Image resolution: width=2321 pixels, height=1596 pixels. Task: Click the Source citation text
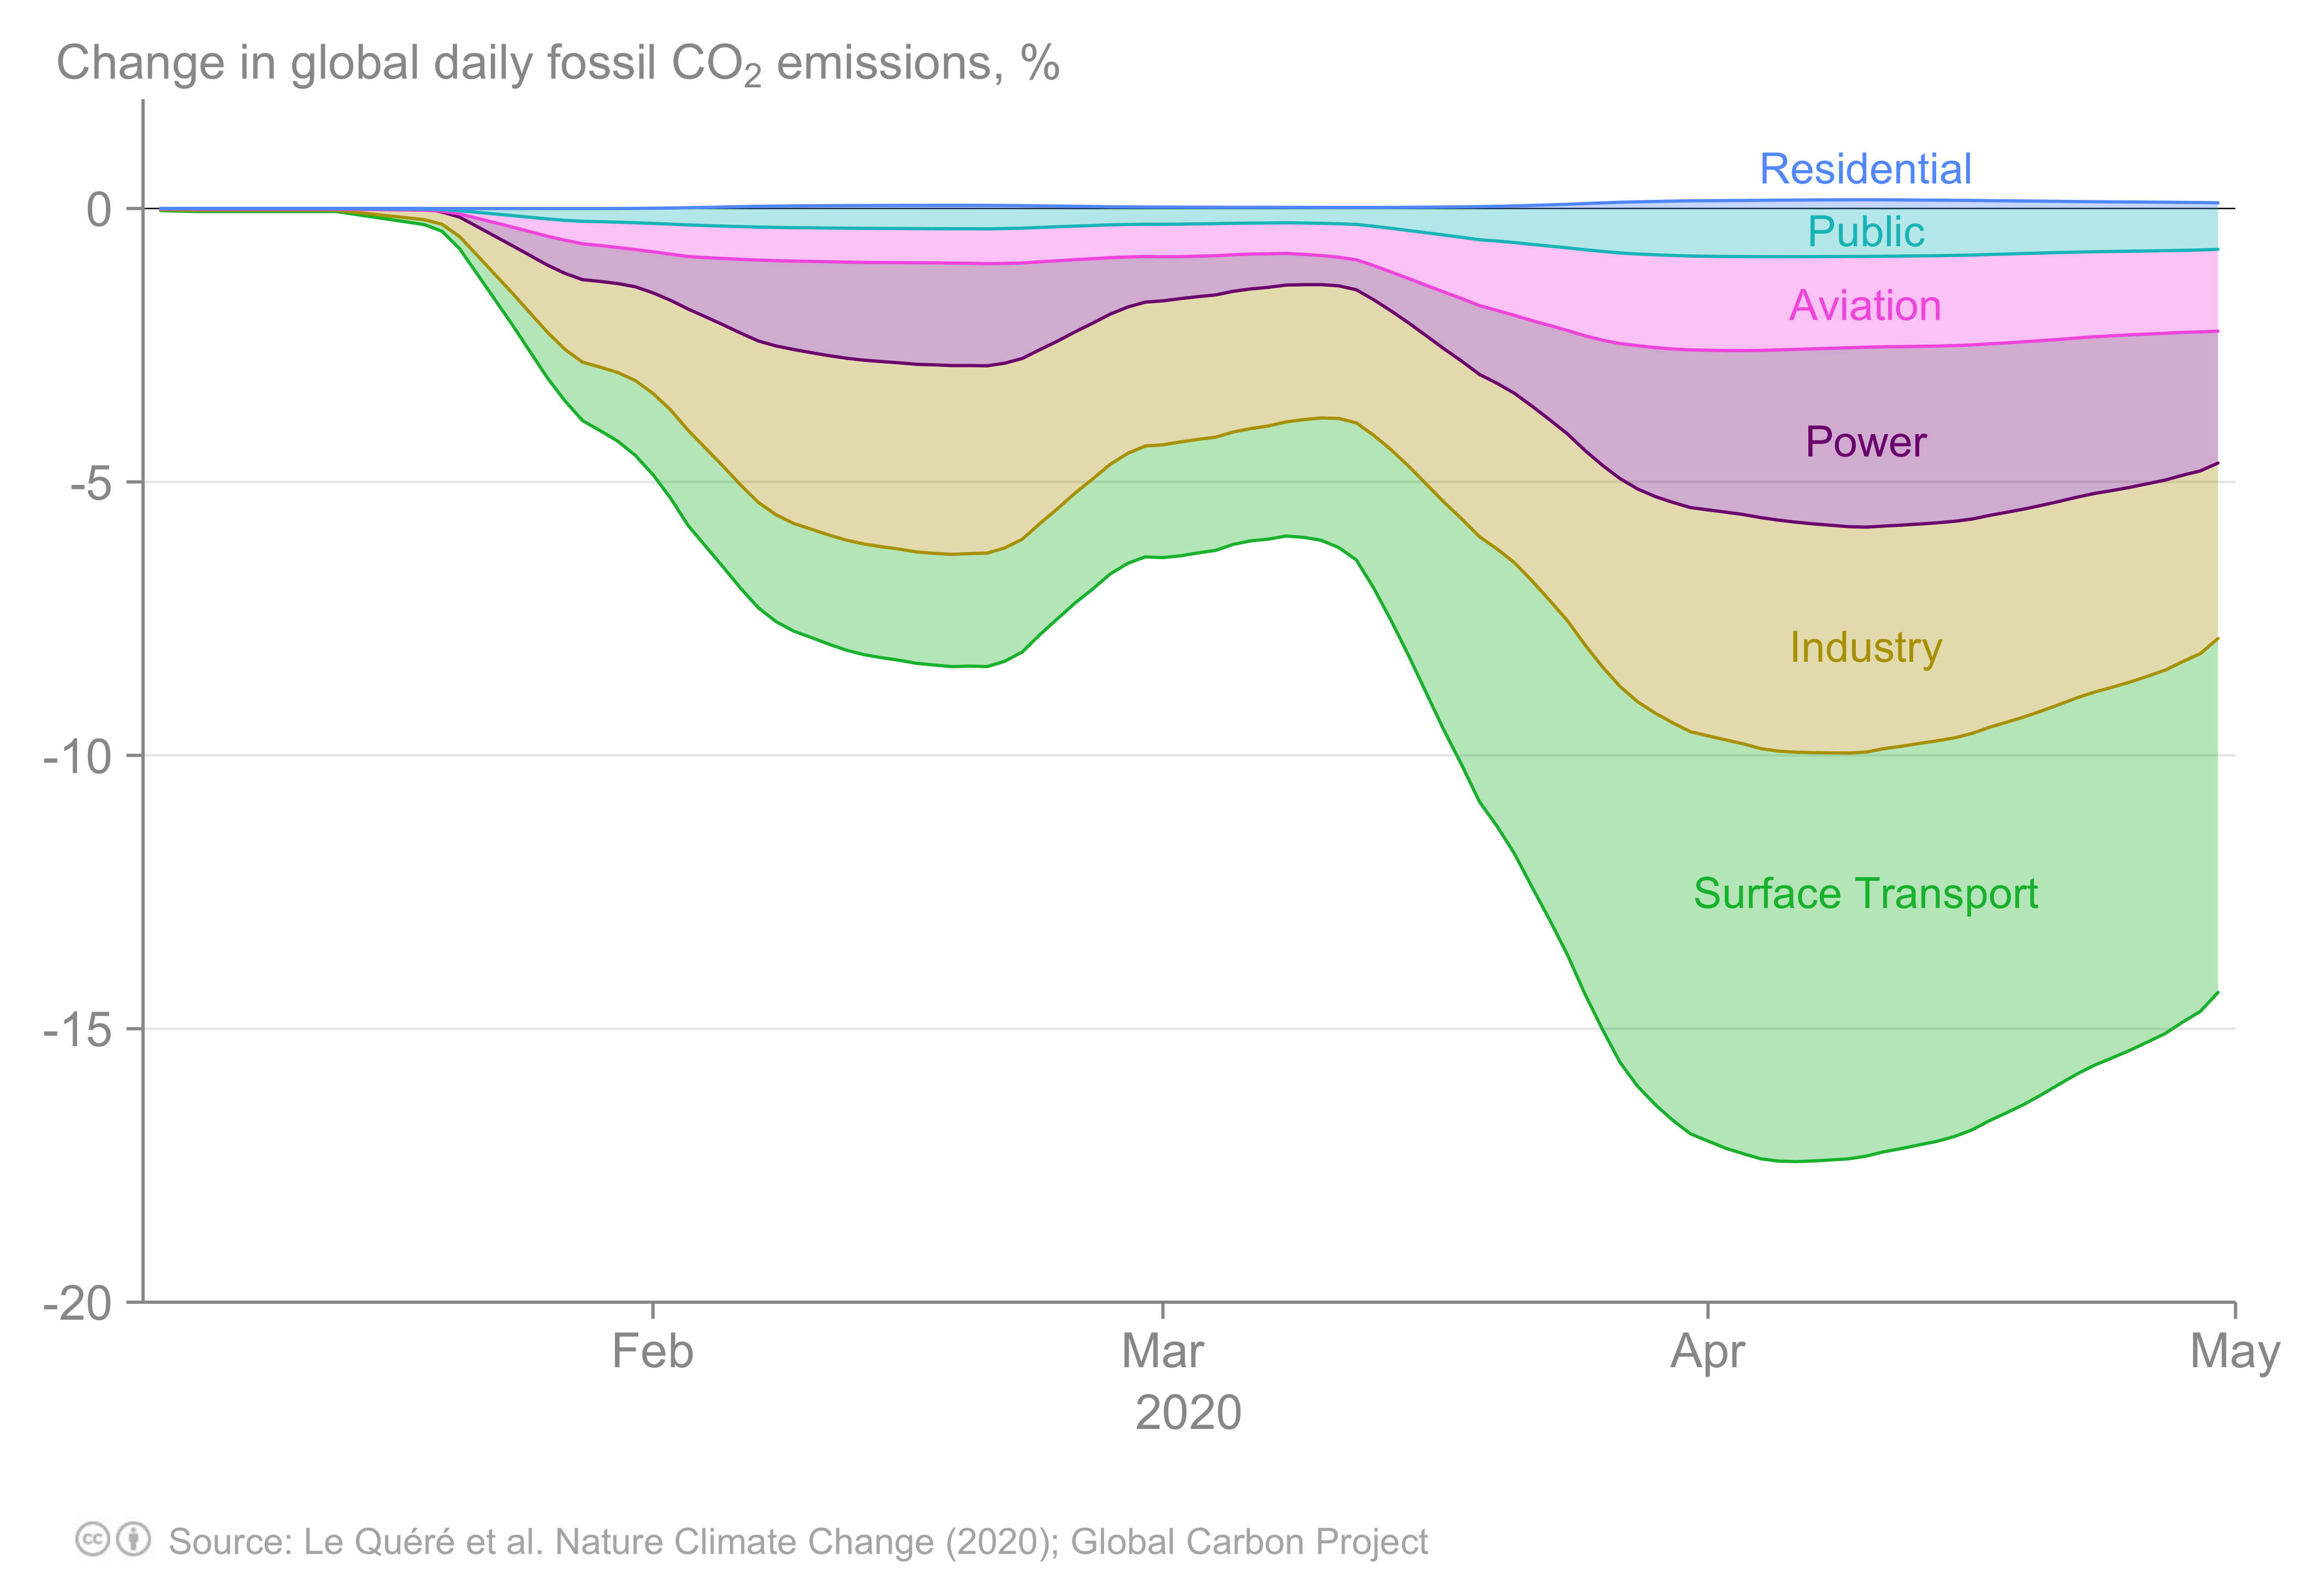(798, 1541)
